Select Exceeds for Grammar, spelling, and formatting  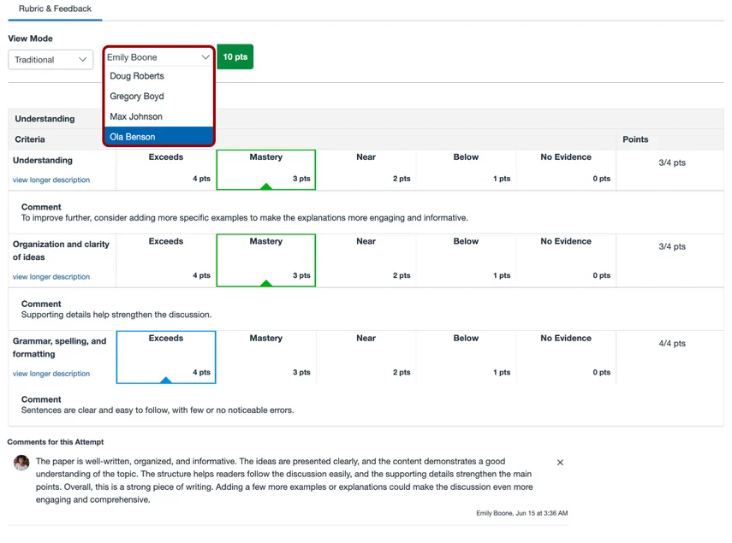166,357
